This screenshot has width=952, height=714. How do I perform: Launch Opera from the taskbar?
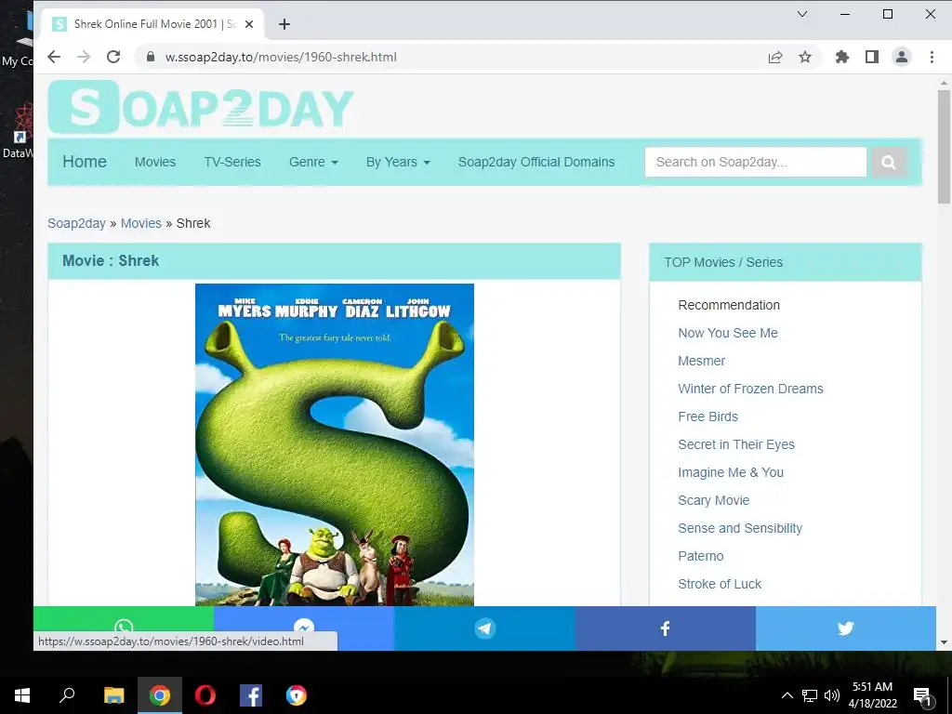pos(205,695)
